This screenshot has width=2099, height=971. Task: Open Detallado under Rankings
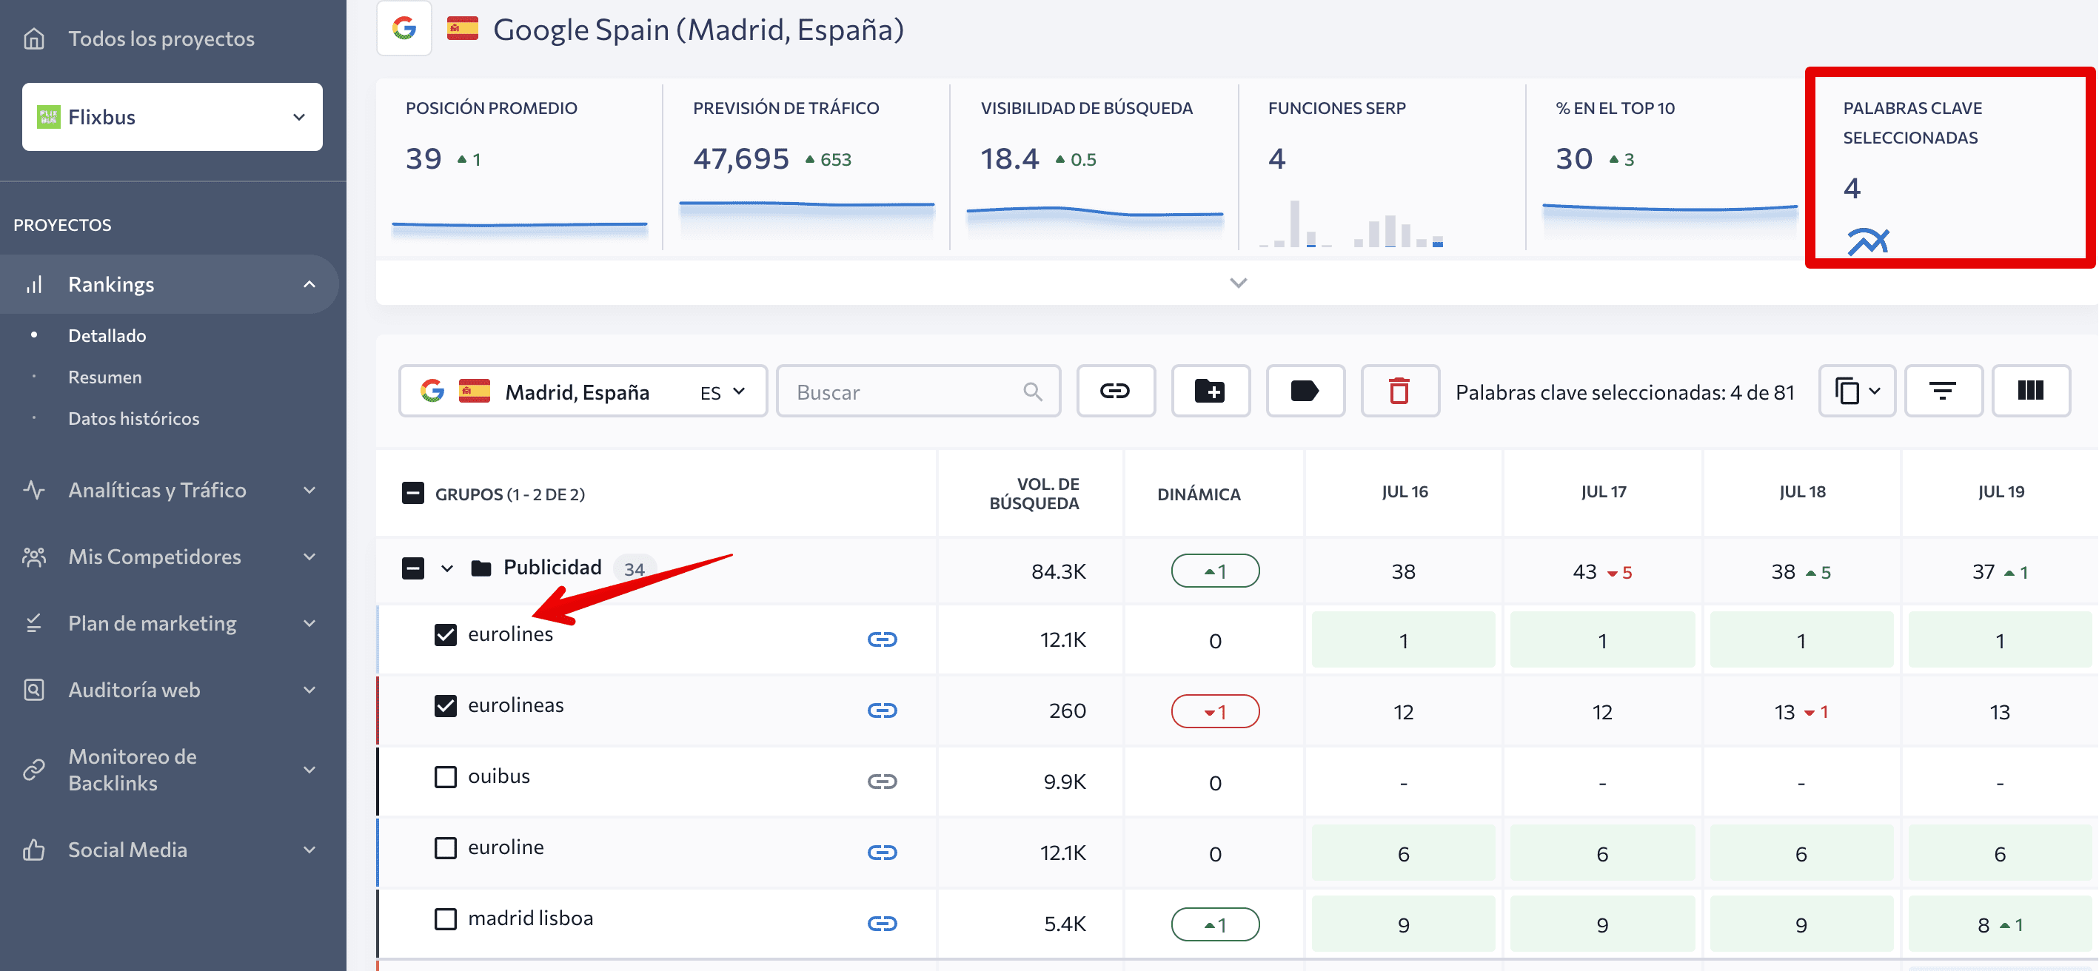(x=107, y=335)
